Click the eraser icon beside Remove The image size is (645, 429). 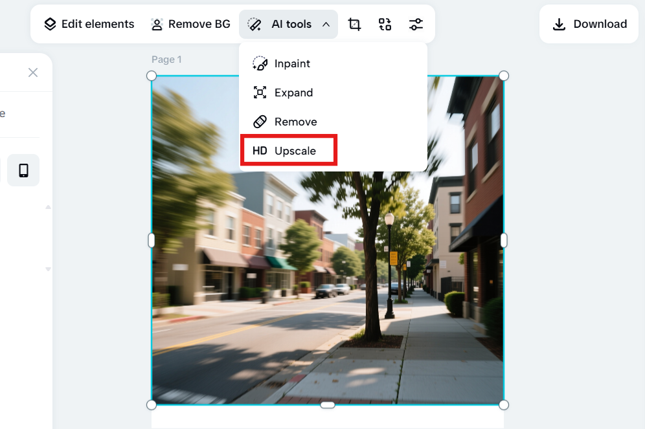260,121
